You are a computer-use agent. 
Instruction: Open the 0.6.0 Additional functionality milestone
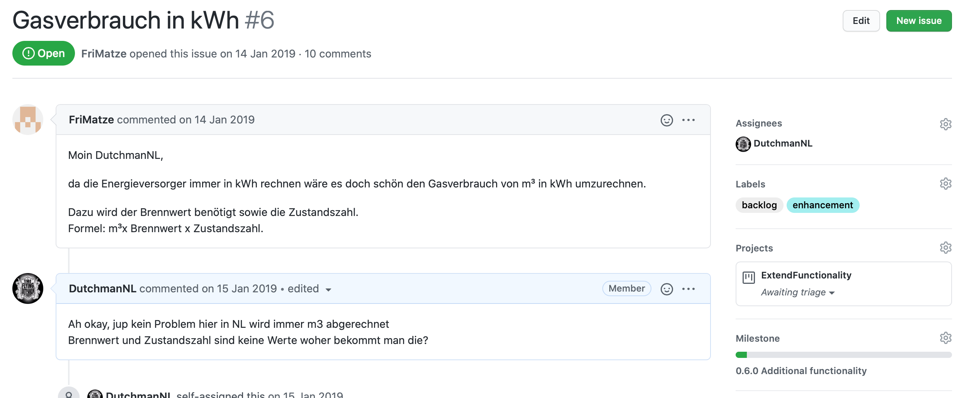pyautogui.click(x=801, y=371)
